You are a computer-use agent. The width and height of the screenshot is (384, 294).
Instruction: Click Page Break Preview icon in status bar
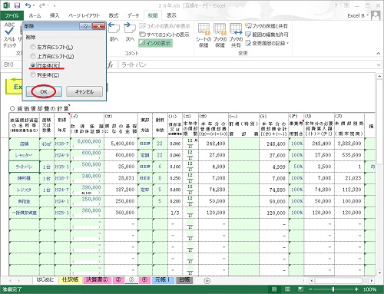pos(301,289)
